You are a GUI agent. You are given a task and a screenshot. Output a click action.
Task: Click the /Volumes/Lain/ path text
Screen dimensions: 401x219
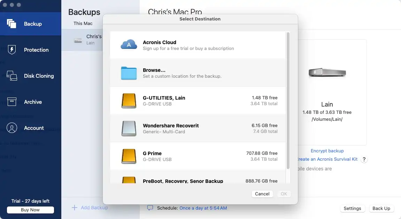point(327,119)
